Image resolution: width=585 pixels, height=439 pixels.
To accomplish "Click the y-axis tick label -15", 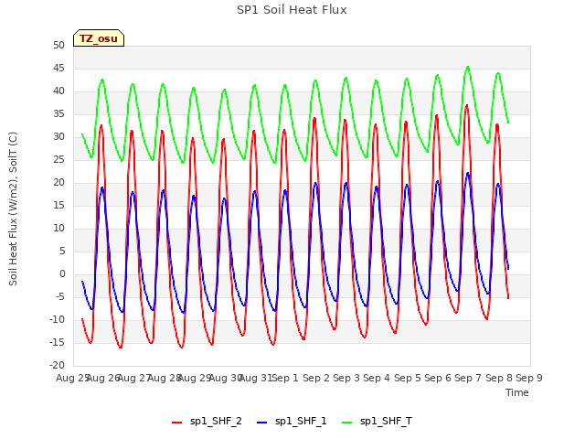I will click(58, 343).
